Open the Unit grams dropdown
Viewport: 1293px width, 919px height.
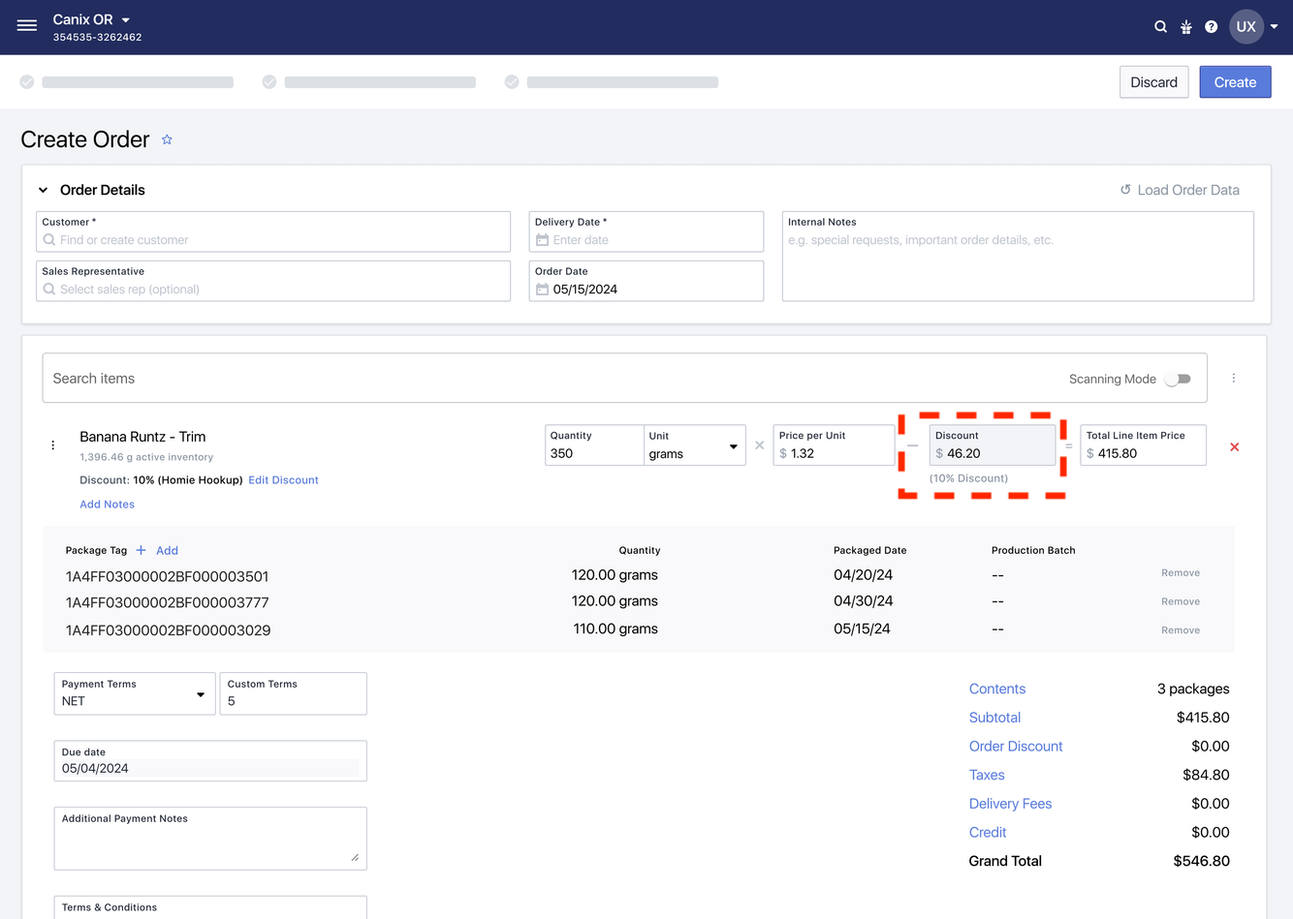pos(694,445)
